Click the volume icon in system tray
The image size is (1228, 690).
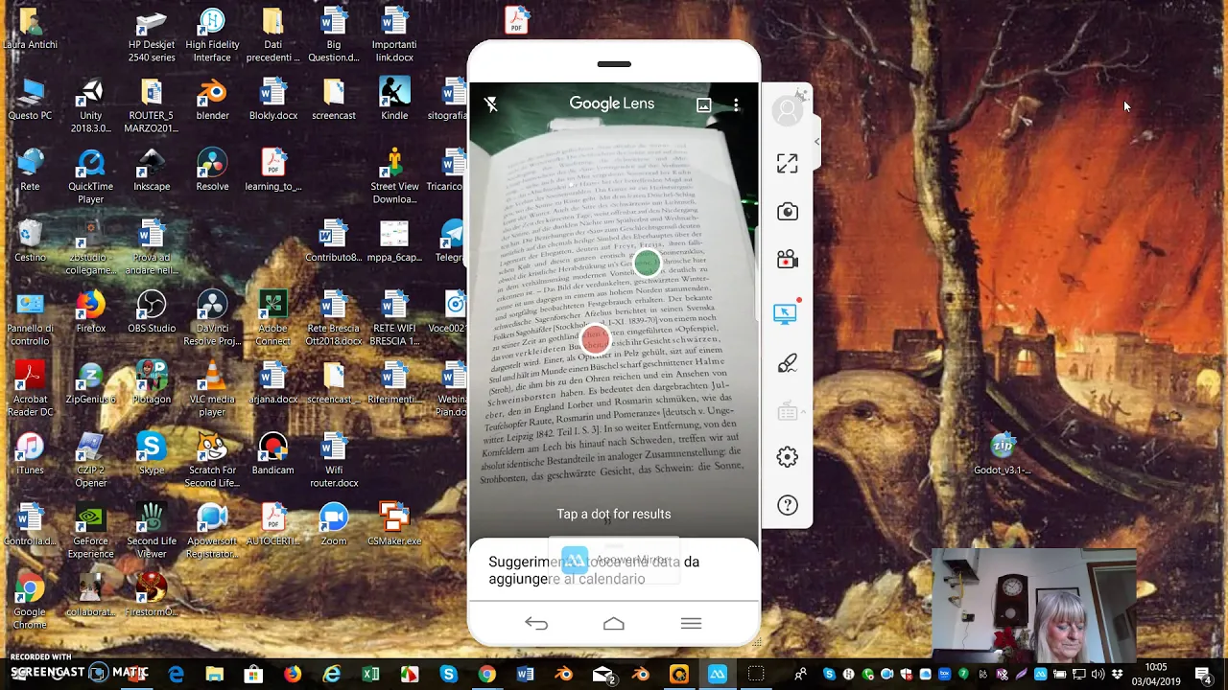click(1098, 675)
